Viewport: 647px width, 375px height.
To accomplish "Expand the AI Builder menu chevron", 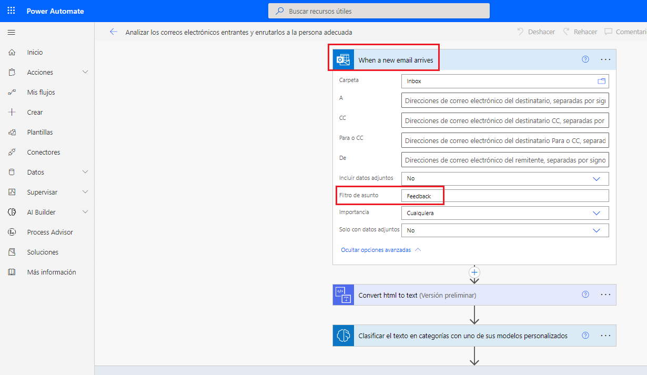I will 85,212.
